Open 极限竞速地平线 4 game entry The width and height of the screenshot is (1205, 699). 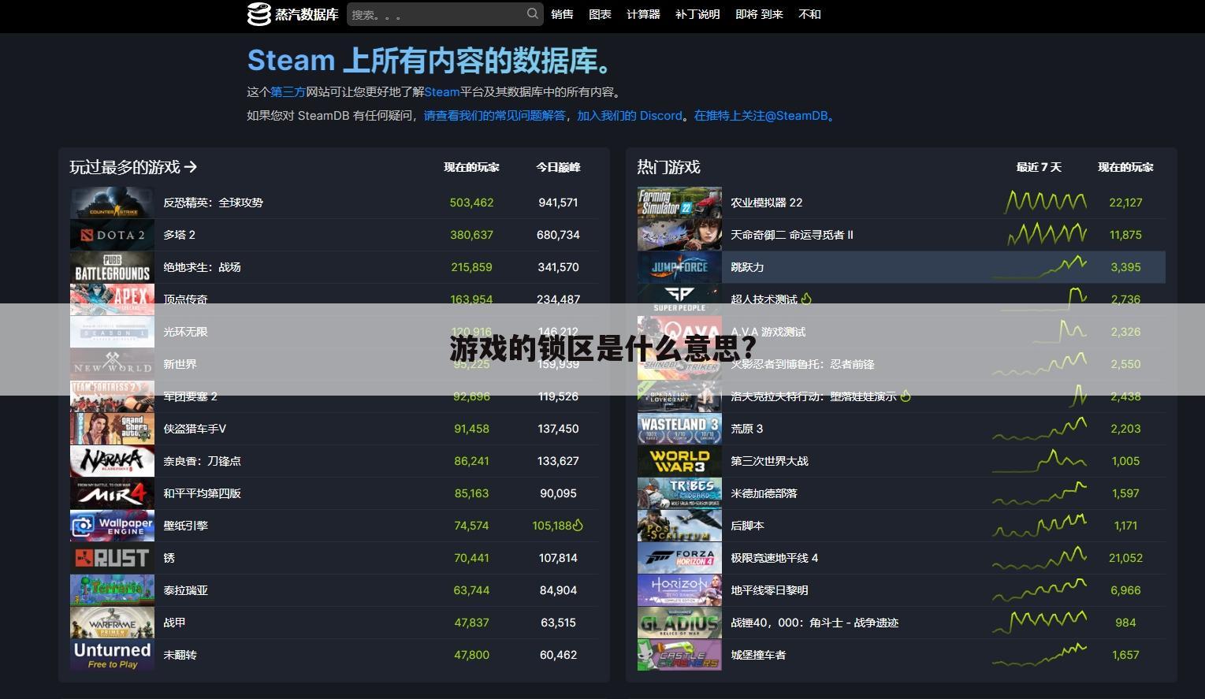774,558
